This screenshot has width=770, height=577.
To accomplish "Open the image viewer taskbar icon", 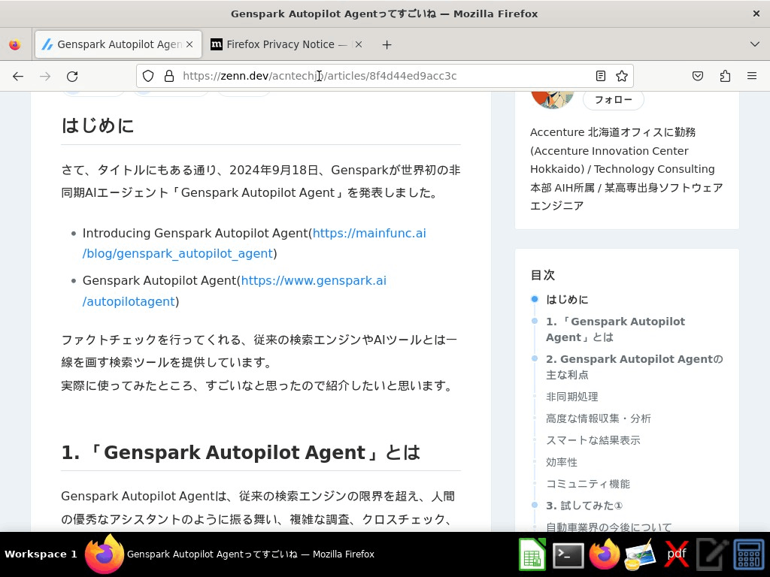I will pos(640,555).
